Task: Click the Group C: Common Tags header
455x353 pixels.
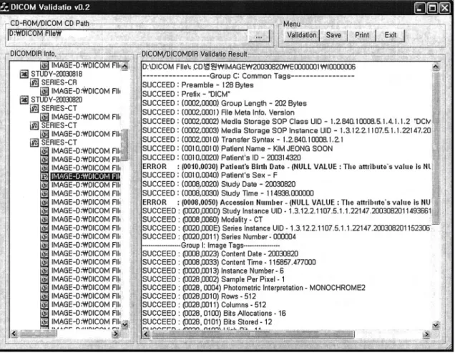Action: point(248,76)
